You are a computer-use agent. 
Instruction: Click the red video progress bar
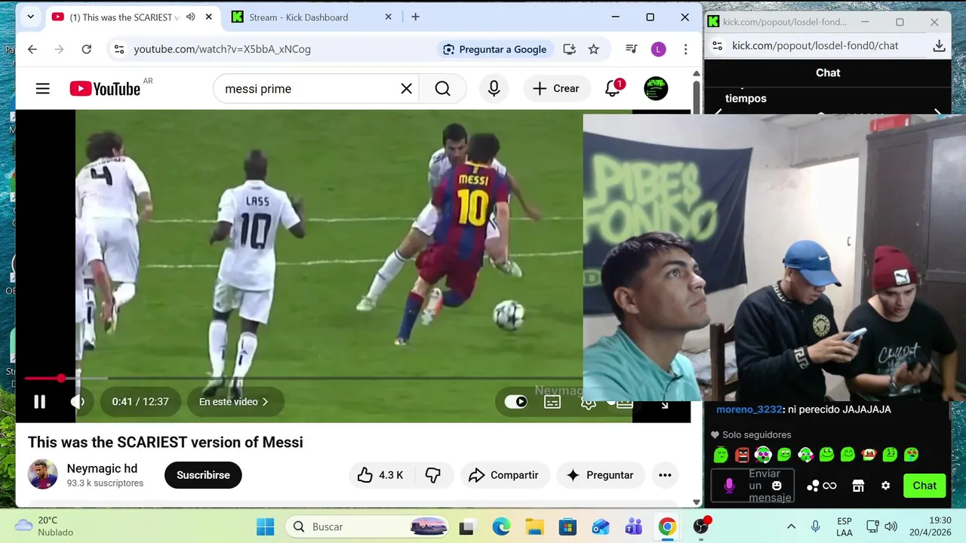click(x=42, y=378)
